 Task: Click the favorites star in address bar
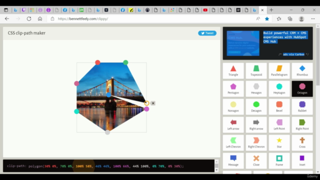point(267,19)
